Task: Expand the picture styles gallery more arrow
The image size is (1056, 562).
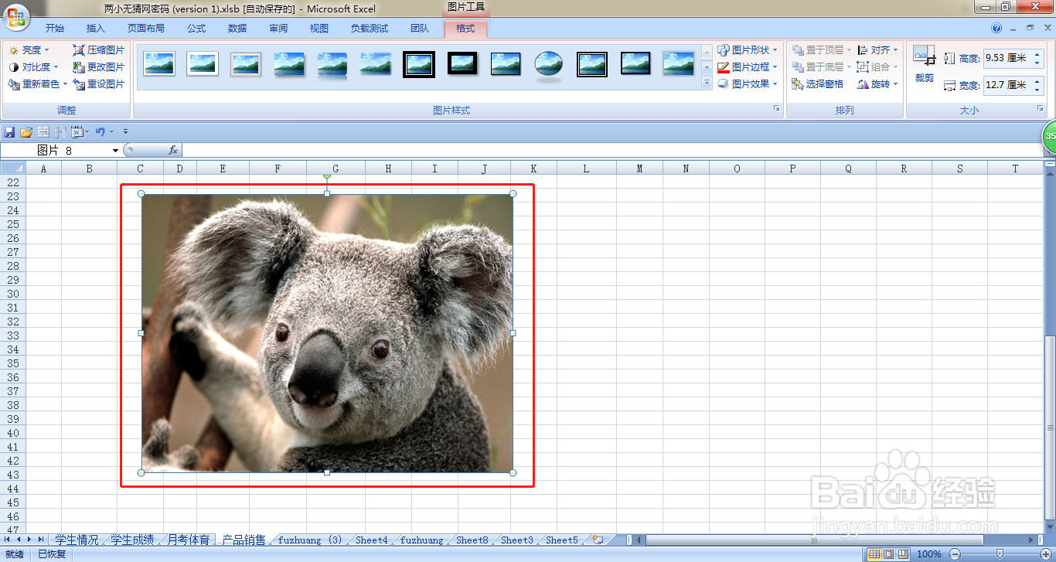Action: (x=707, y=83)
